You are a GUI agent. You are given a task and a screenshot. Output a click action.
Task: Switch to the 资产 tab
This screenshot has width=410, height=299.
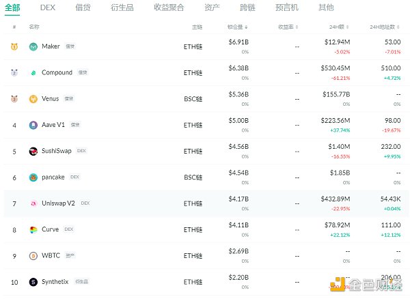pyautogui.click(x=212, y=8)
